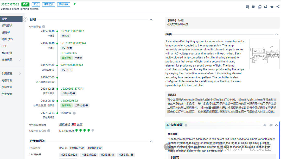The width and height of the screenshot is (281, 159).
Task: Click the 期限延长 button
Action: pos(48,4)
